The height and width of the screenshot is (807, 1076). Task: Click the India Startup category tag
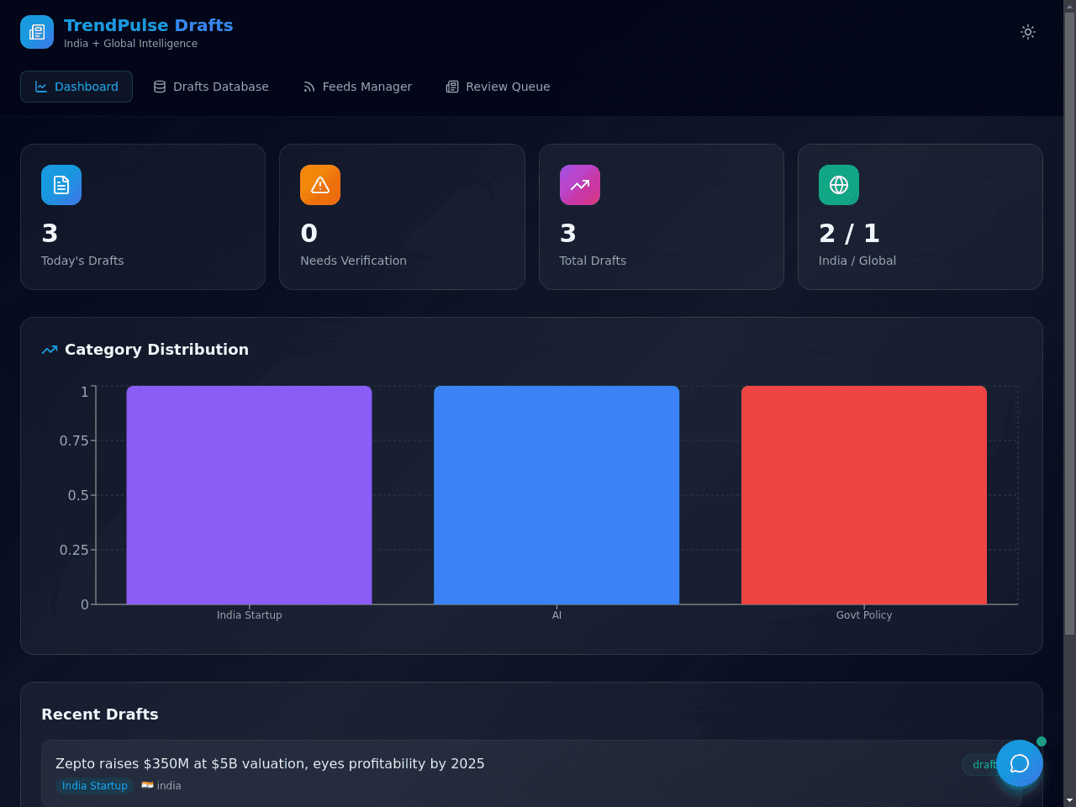click(x=95, y=786)
